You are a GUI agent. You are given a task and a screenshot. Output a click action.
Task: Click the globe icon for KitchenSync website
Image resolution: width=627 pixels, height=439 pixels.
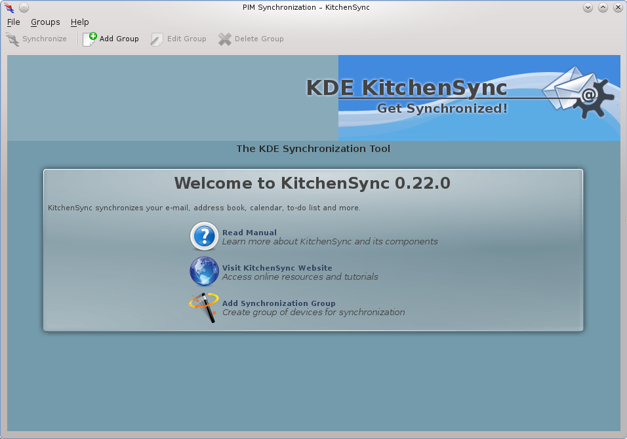[x=204, y=271]
